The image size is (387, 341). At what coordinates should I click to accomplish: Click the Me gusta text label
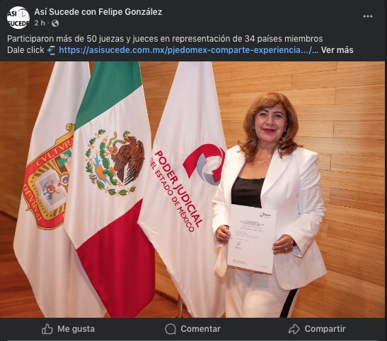[x=76, y=329]
